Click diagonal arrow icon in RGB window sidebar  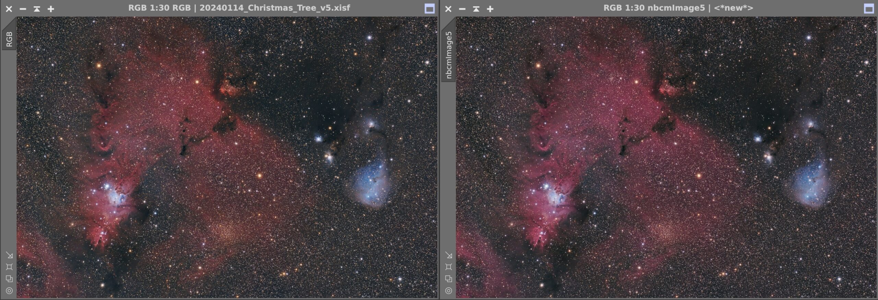(x=9, y=255)
